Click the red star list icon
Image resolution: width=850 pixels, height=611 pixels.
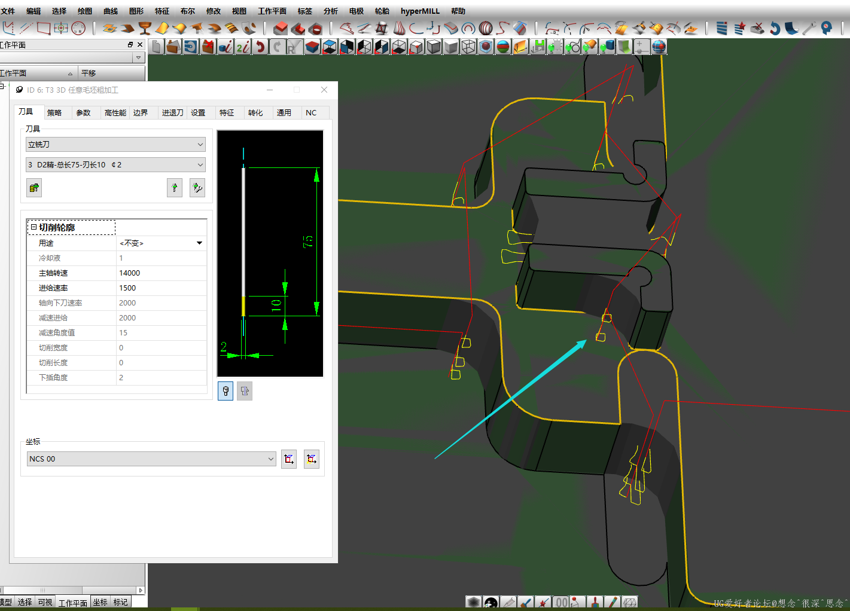(x=739, y=28)
